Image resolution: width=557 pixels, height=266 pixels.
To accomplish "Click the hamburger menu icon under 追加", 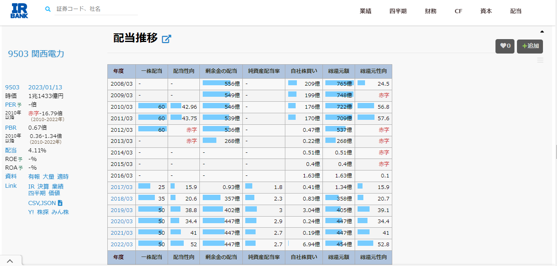I will click(x=540, y=61).
